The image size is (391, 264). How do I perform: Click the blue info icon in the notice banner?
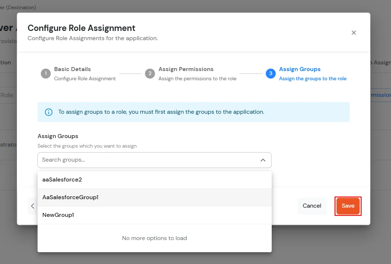pyautogui.click(x=48, y=112)
